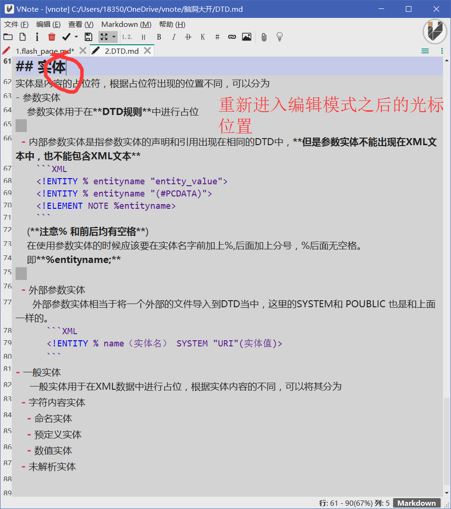Image resolution: width=451 pixels, height=509 pixels.
Task: Insert link with chain icon
Action: click(x=232, y=37)
